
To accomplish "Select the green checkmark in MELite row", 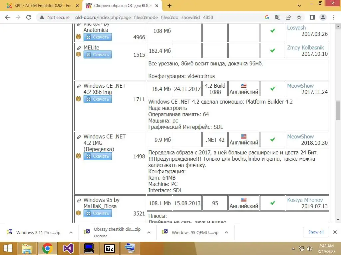I will (x=272, y=50).
